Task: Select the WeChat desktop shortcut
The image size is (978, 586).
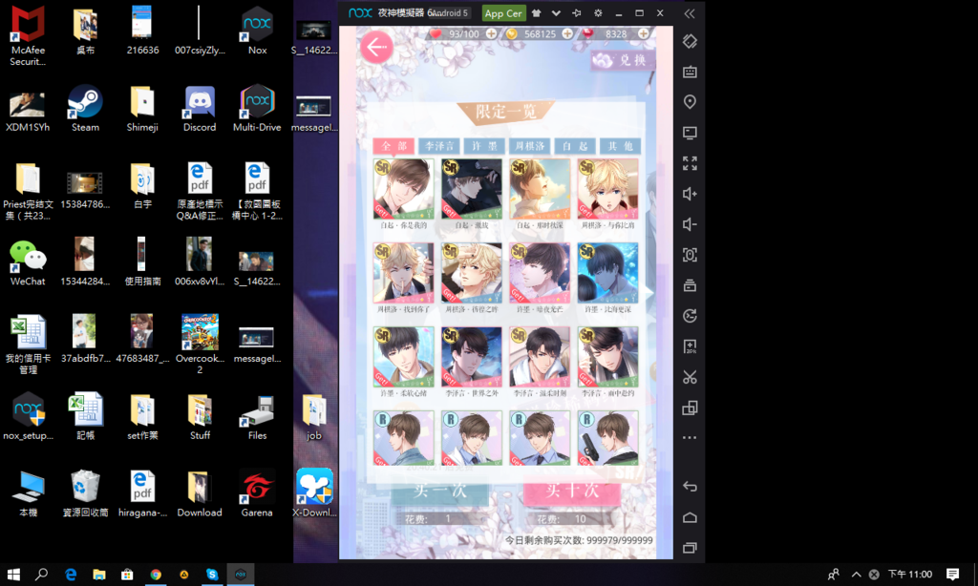Action: [28, 263]
